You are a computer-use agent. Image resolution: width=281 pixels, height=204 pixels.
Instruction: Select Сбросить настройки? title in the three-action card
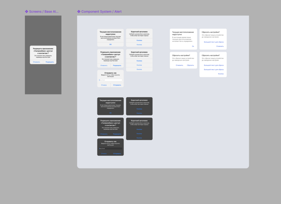point(210,55)
